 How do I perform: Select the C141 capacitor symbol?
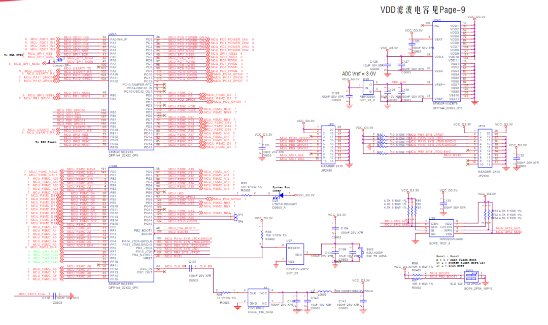point(363,300)
